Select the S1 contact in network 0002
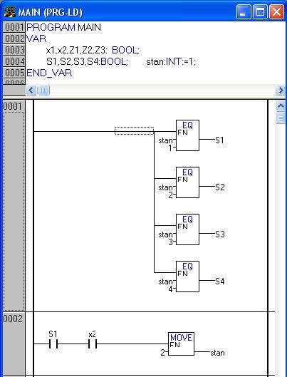Viewport: 287px width, 377px height. click(53, 344)
